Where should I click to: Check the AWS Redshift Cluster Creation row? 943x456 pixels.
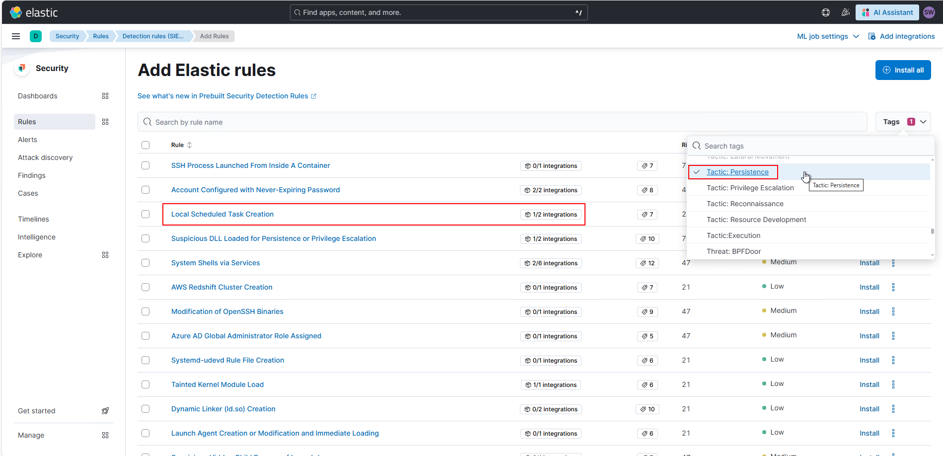point(145,287)
